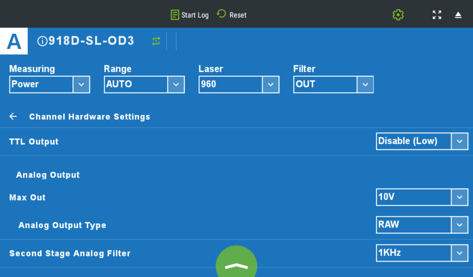Click the Start Log icon
The height and width of the screenshot is (277, 473).
pos(175,15)
